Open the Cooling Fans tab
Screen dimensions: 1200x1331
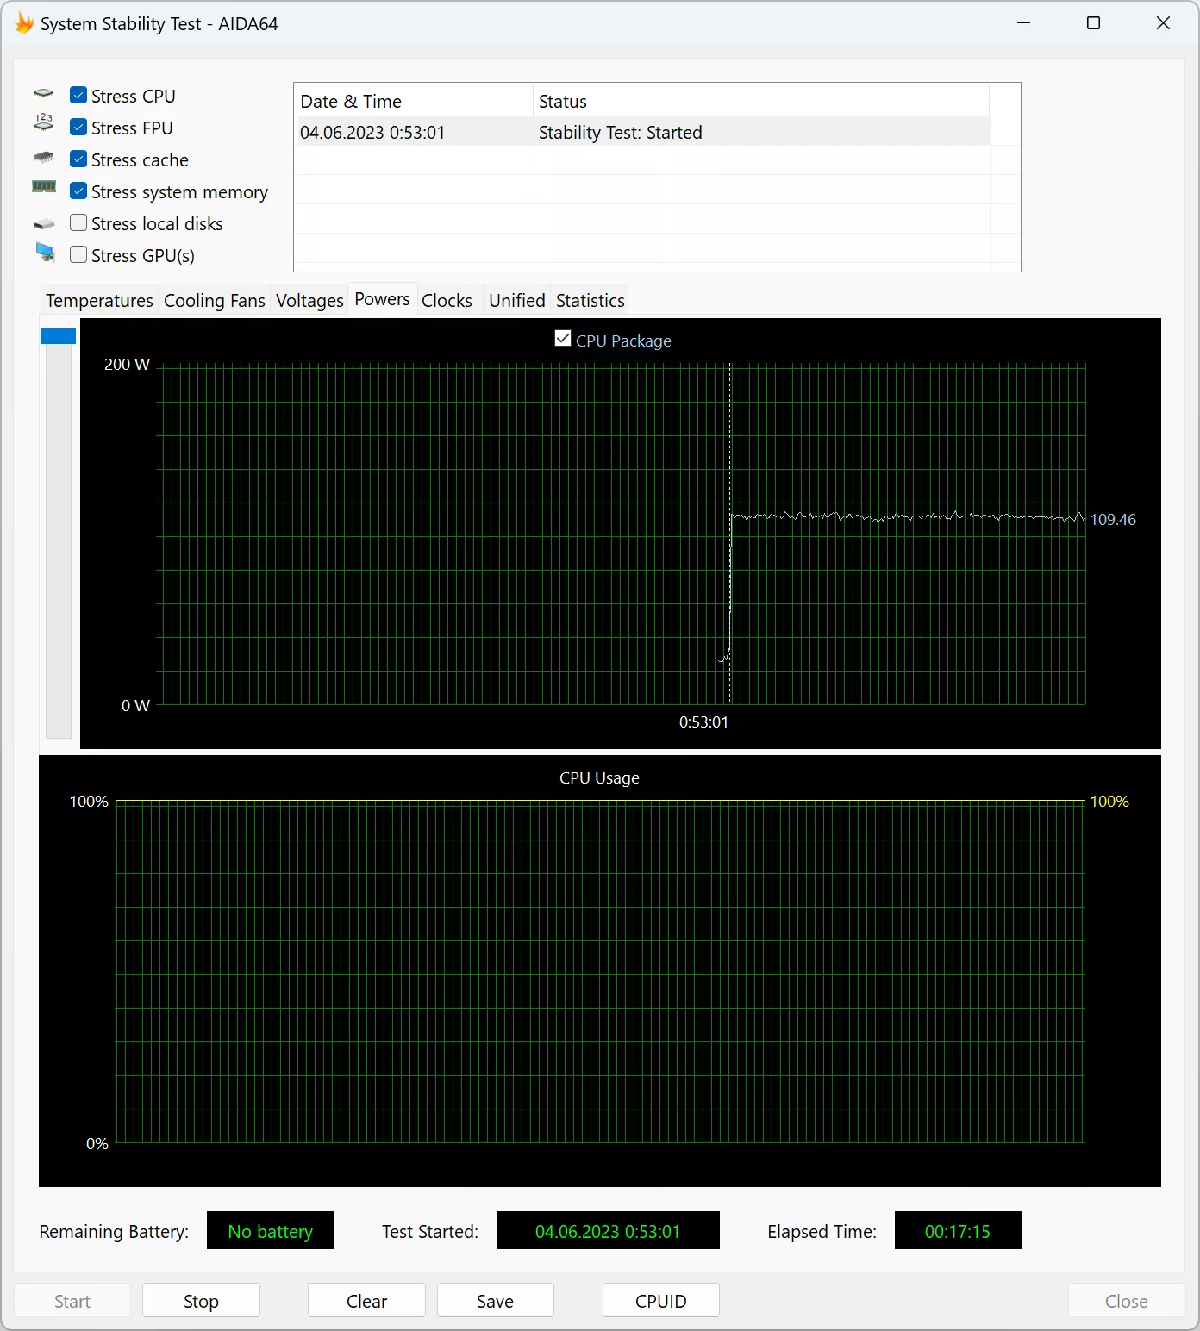(x=215, y=301)
